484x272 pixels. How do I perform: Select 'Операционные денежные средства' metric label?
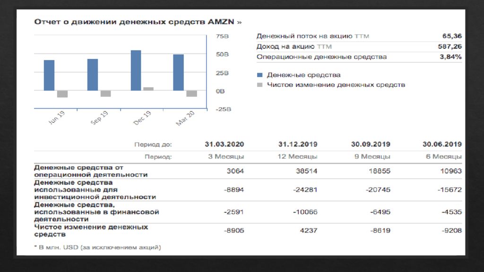[321, 57]
